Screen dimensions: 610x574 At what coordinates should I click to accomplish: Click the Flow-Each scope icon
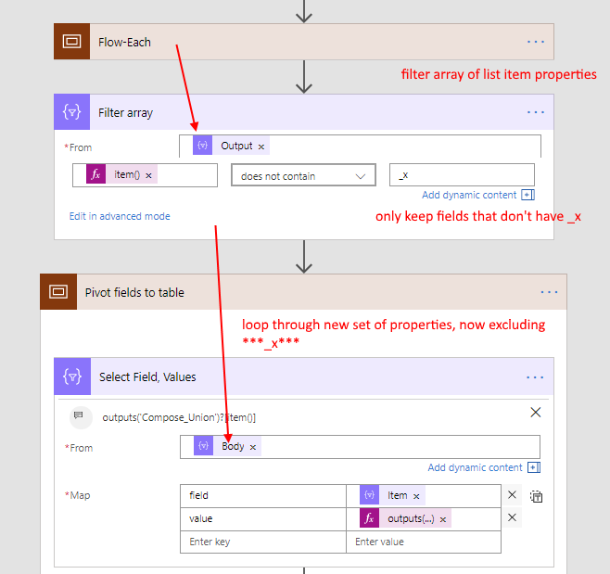coord(72,42)
